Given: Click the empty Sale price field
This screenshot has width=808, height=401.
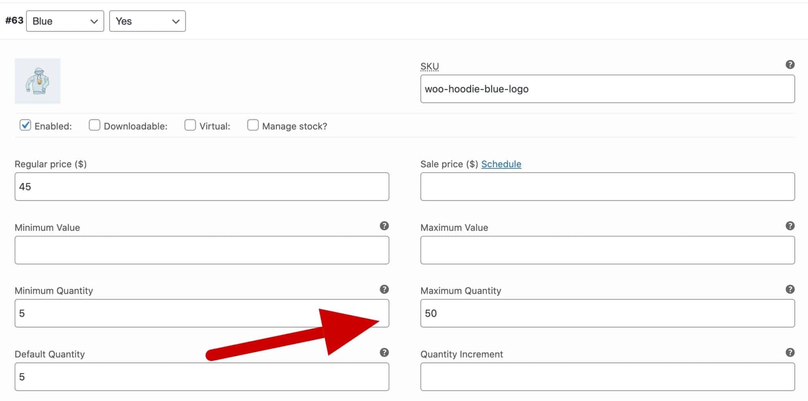Looking at the screenshot, I should point(608,187).
